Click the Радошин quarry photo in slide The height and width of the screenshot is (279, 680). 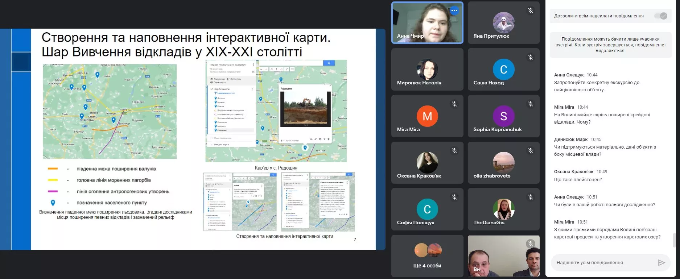pos(305,108)
